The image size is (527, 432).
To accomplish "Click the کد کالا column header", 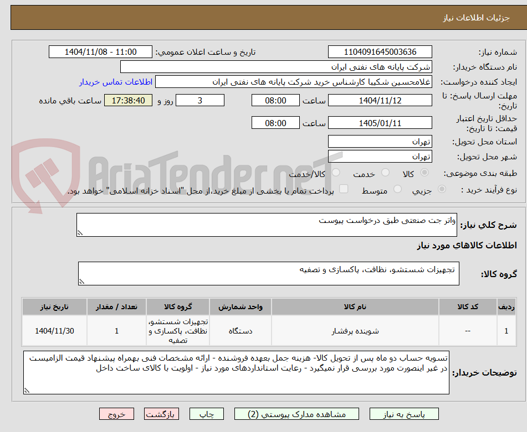I will [x=468, y=307].
